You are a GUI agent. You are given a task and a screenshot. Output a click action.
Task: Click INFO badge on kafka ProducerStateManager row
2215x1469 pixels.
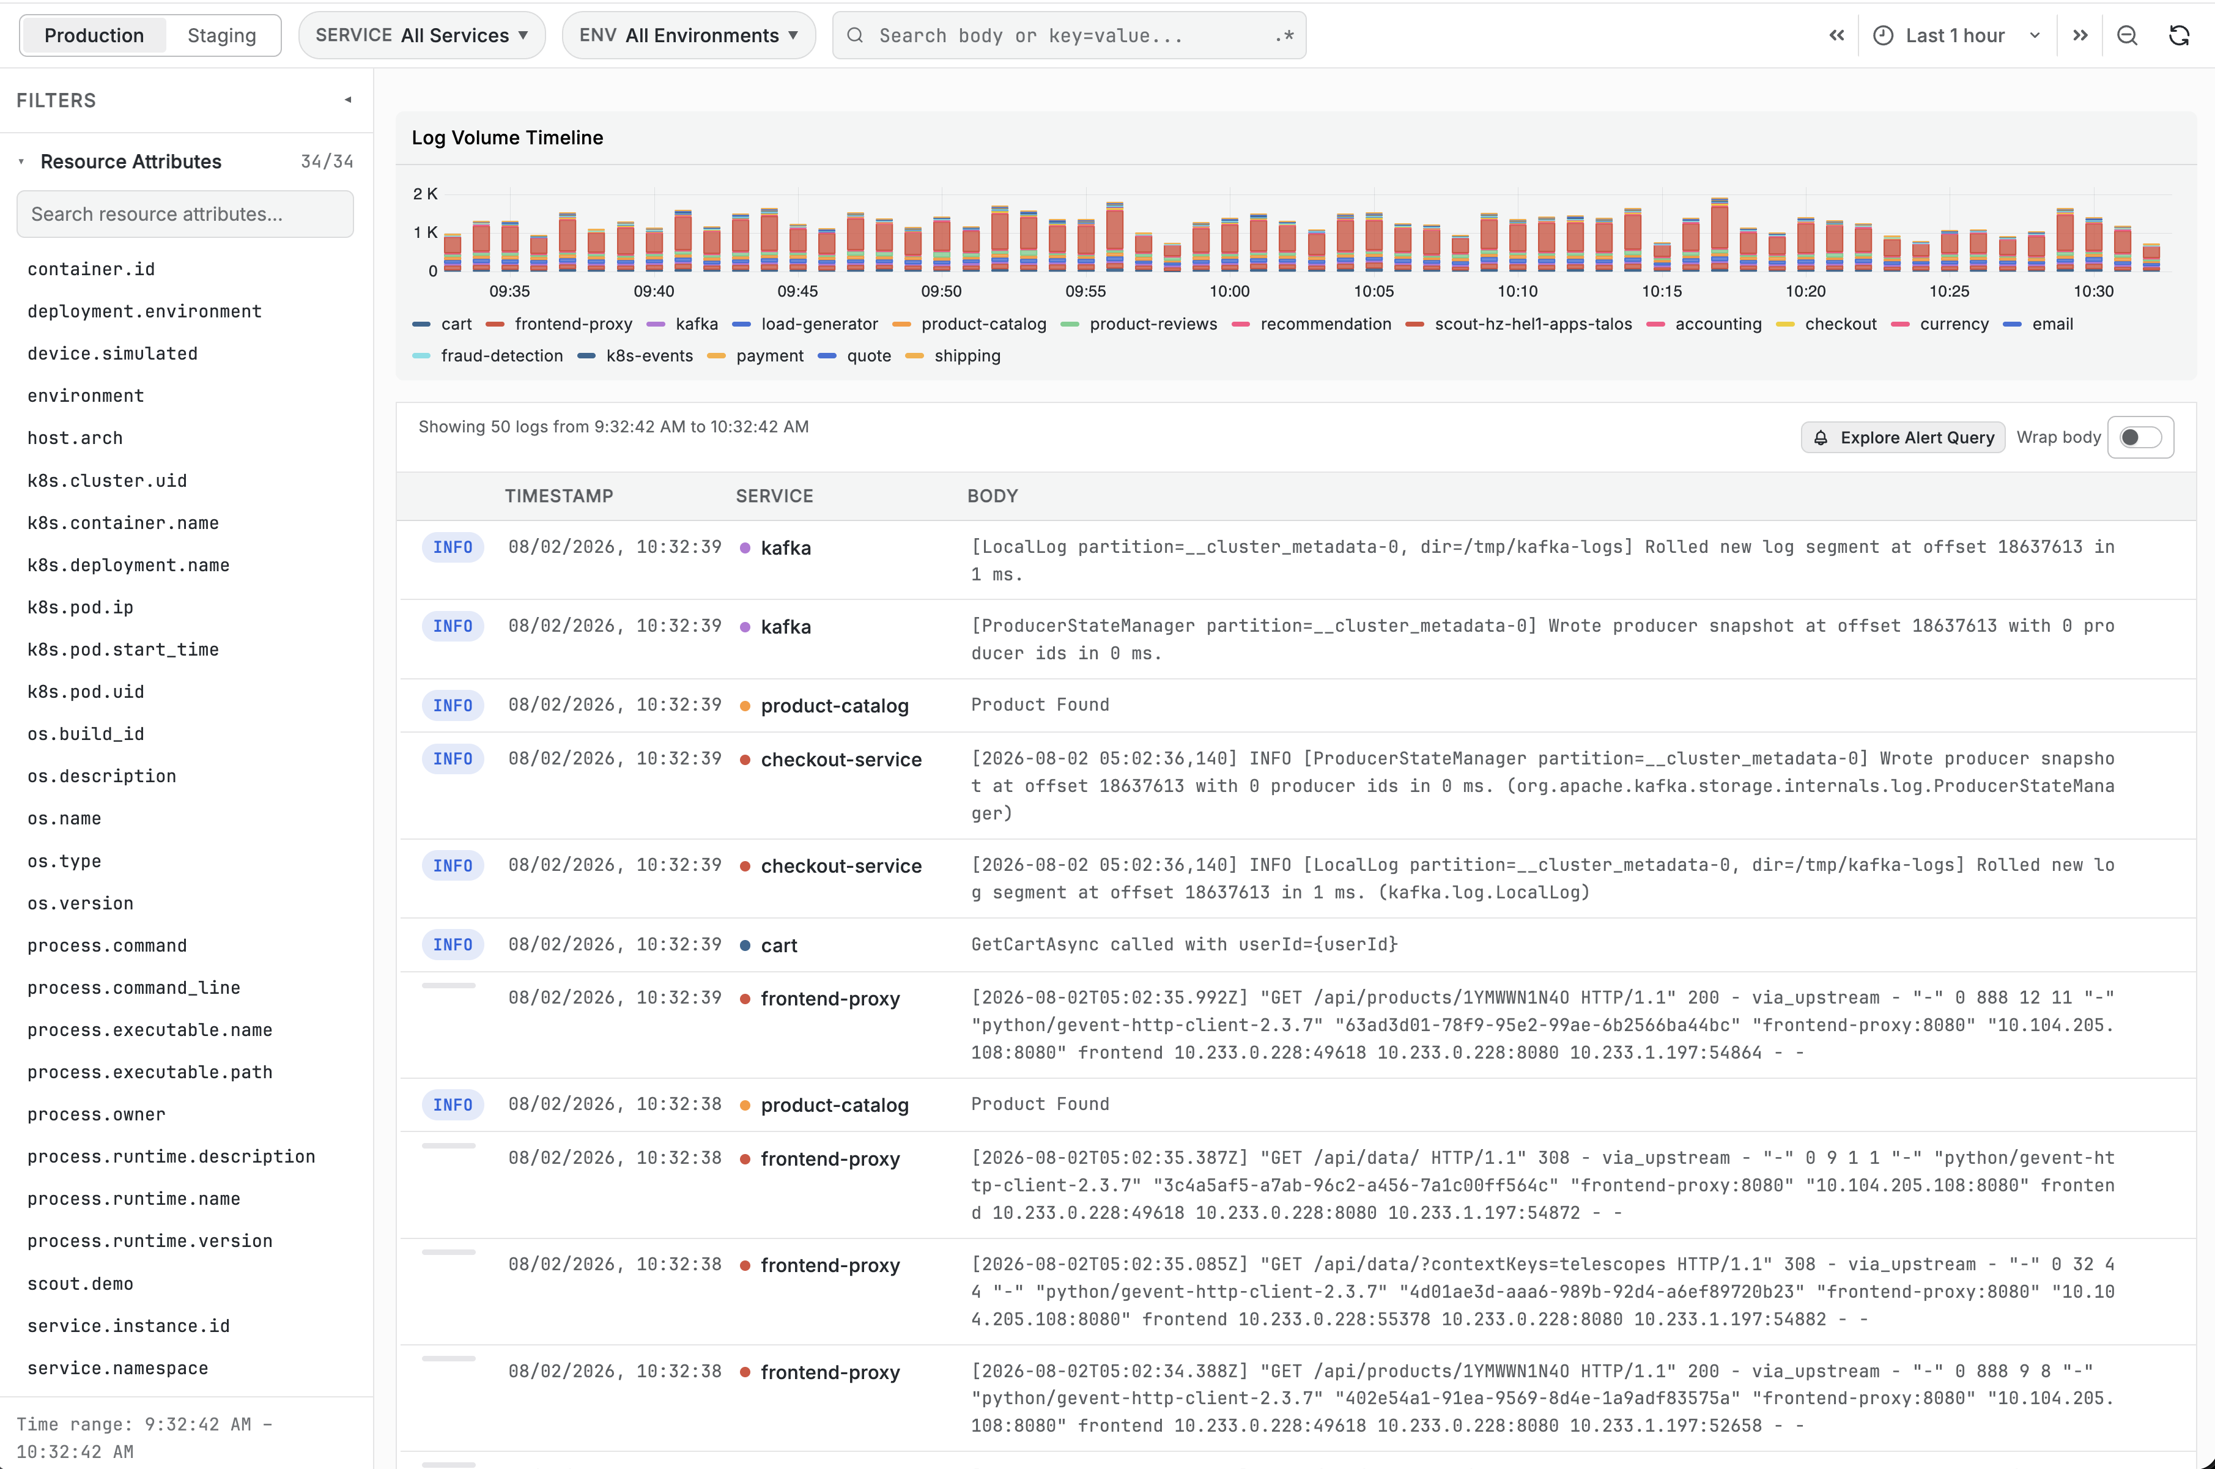pos(453,626)
